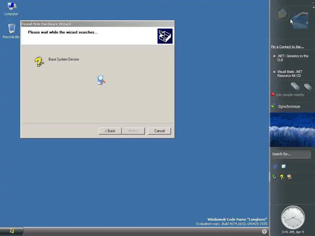Open Pin a Contact to Bar link
Viewport: 315px width, 236px height.
coord(287,47)
